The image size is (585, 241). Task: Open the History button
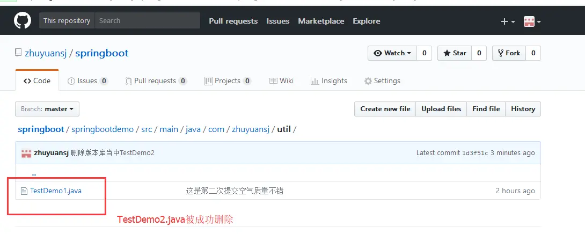pos(523,109)
